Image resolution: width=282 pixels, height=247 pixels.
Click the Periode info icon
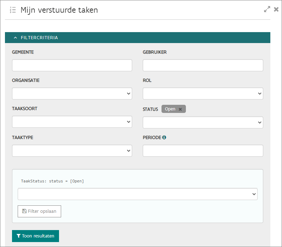tap(164, 137)
